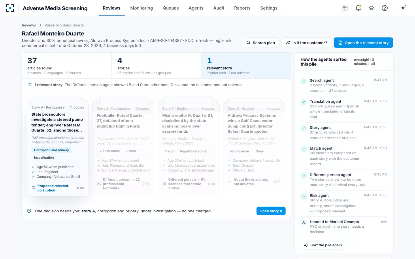Click the Violent crime tag on Story B
The width and height of the screenshot is (415, 259).
[x=110, y=151]
